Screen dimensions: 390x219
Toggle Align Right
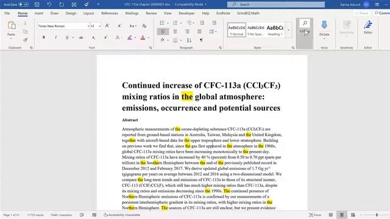(x=187, y=32)
